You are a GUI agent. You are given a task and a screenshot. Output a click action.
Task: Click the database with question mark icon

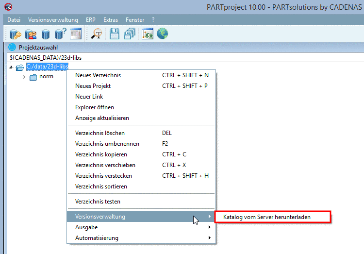point(60,34)
